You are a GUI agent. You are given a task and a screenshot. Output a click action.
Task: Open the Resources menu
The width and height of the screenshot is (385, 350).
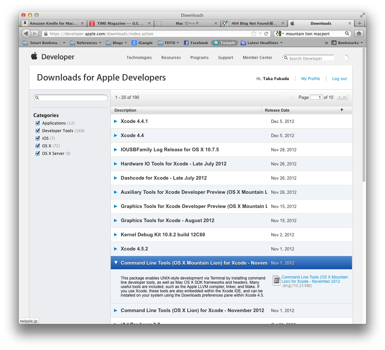tap(171, 57)
